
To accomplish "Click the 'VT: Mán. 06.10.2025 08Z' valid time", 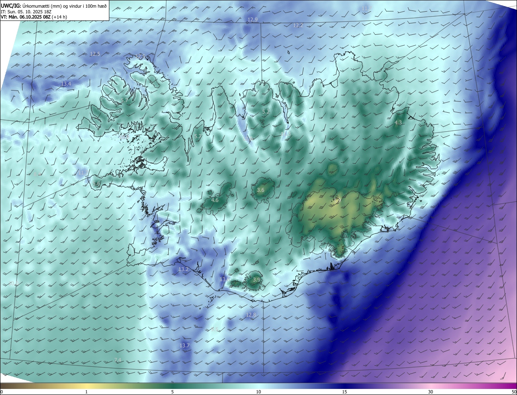I will [25, 17].
